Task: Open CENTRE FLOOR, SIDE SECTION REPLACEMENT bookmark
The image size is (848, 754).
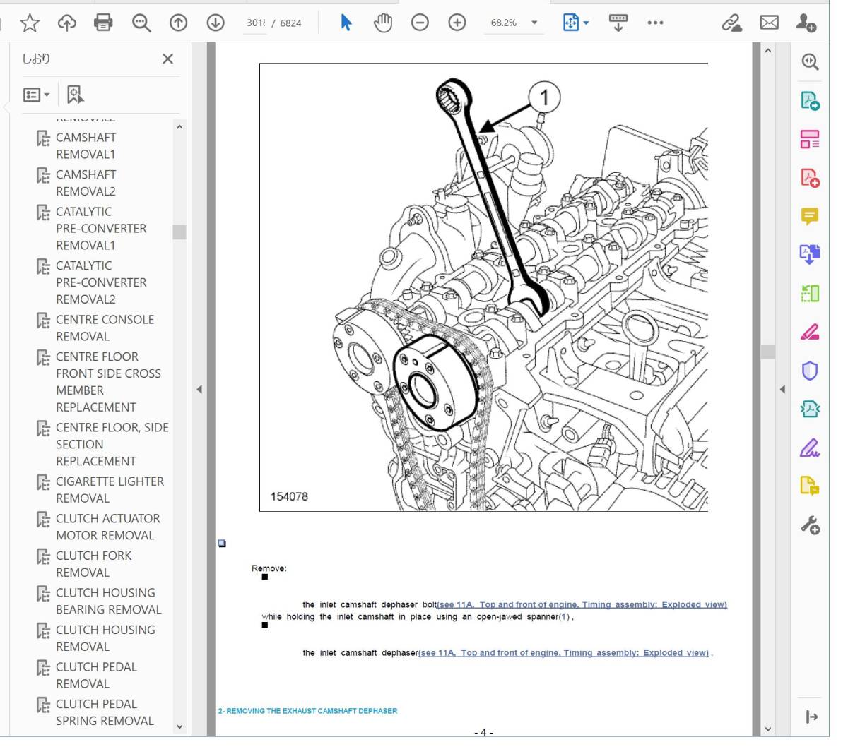Action: coord(112,444)
